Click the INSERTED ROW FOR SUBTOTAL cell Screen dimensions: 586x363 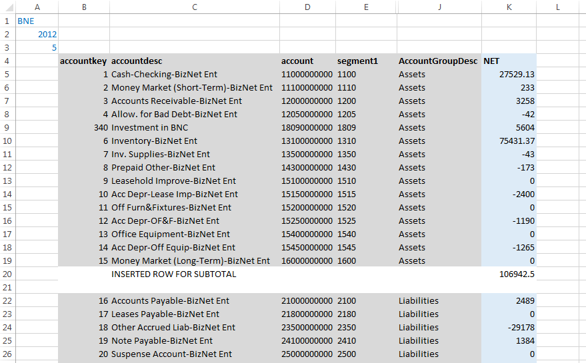point(194,274)
